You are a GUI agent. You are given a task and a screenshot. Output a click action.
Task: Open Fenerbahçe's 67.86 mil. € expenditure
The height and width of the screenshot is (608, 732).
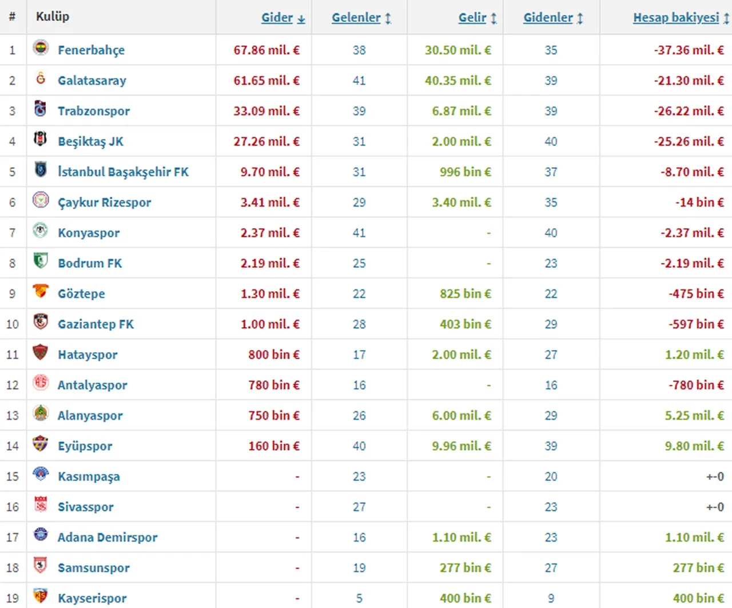click(x=266, y=50)
